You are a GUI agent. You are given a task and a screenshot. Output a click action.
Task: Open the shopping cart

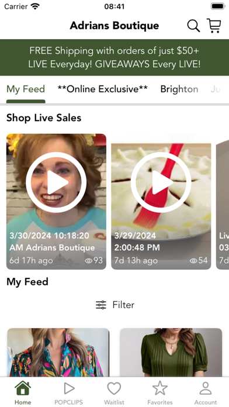pyautogui.click(x=214, y=26)
